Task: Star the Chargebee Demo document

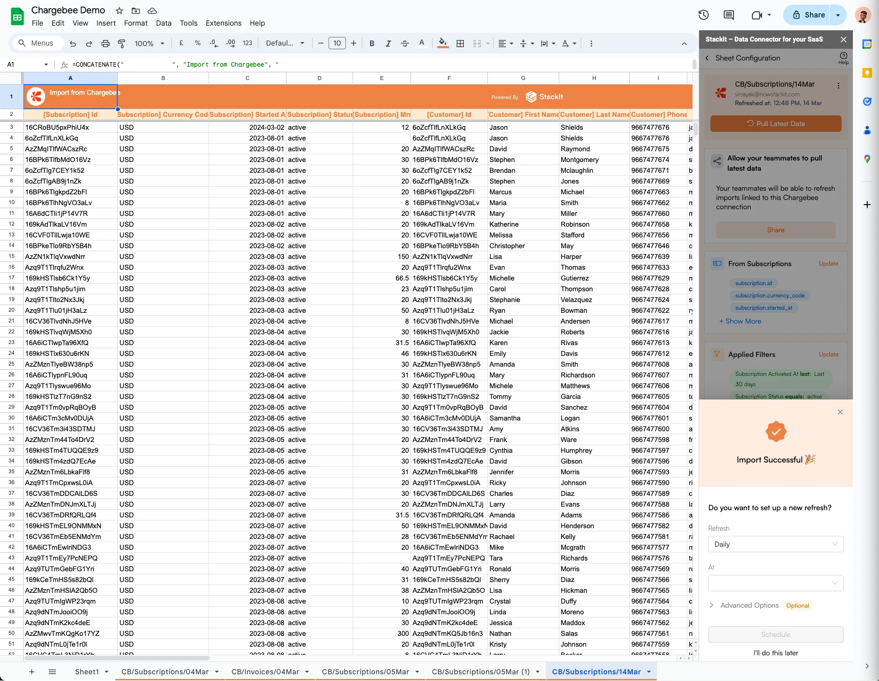Action: click(x=119, y=10)
